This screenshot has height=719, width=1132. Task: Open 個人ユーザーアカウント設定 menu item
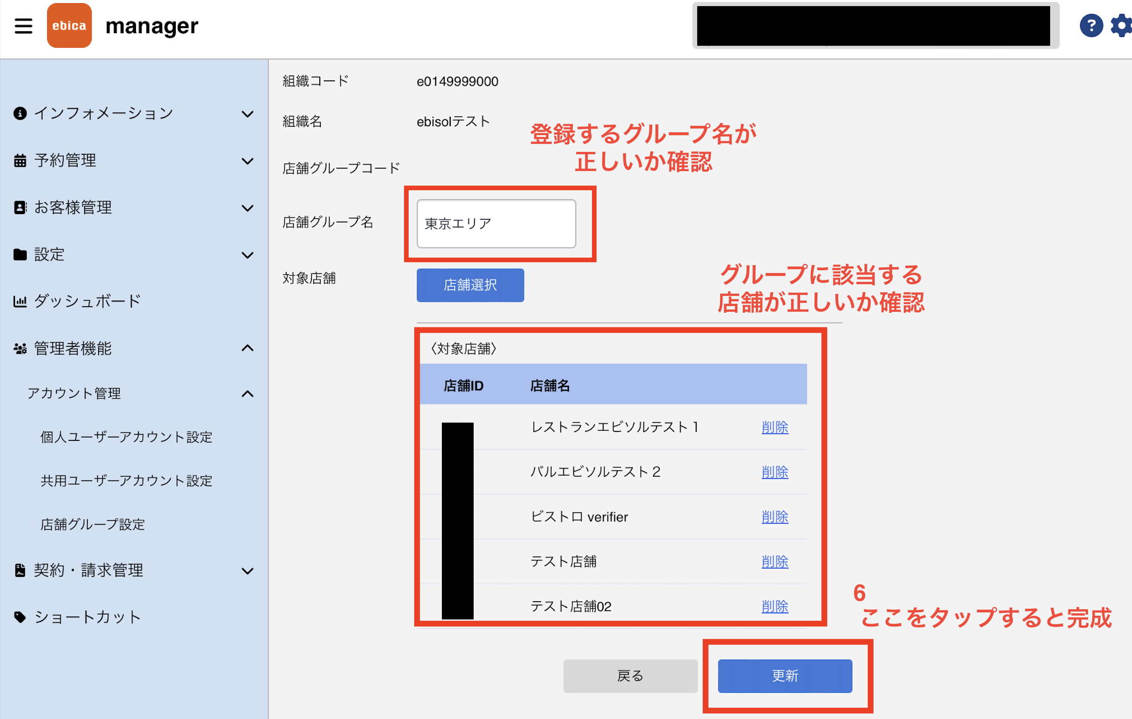126,437
